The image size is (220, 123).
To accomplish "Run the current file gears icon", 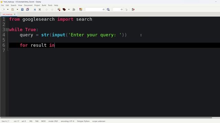I will [x=74, y=10].
